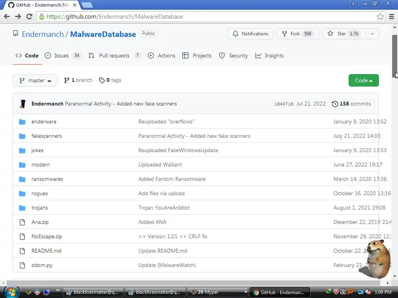View the 0 tags link
This screenshot has width=398, height=298.
click(x=110, y=80)
